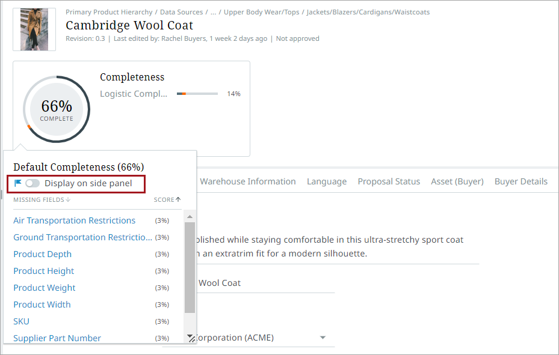Open the Warehouse Information tab
Image resolution: width=559 pixels, height=355 pixels.
tap(248, 181)
